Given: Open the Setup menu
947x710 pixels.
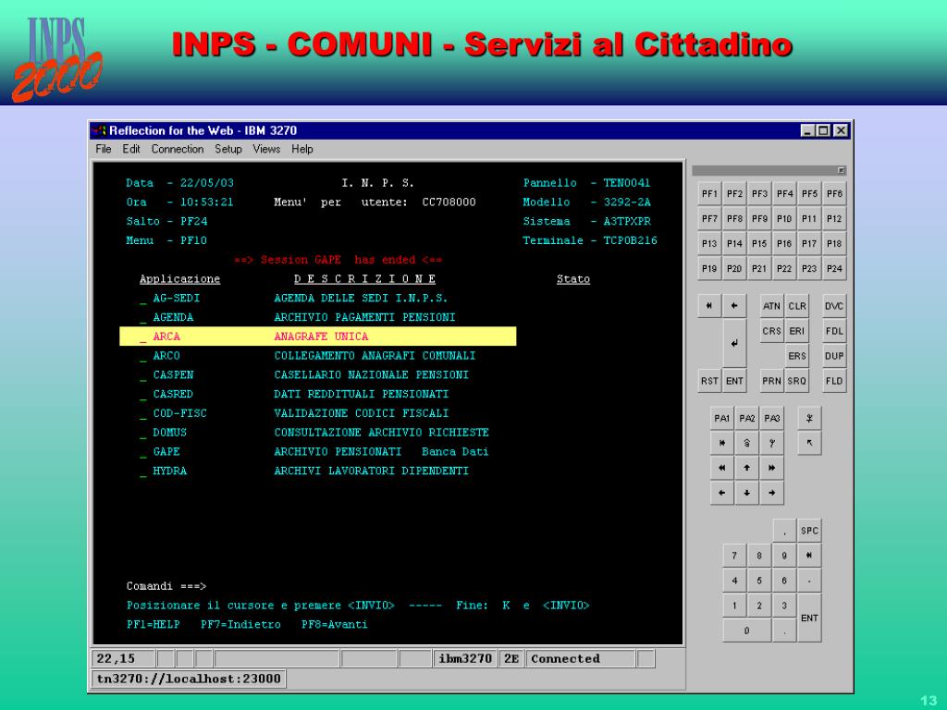Looking at the screenshot, I should click(228, 149).
